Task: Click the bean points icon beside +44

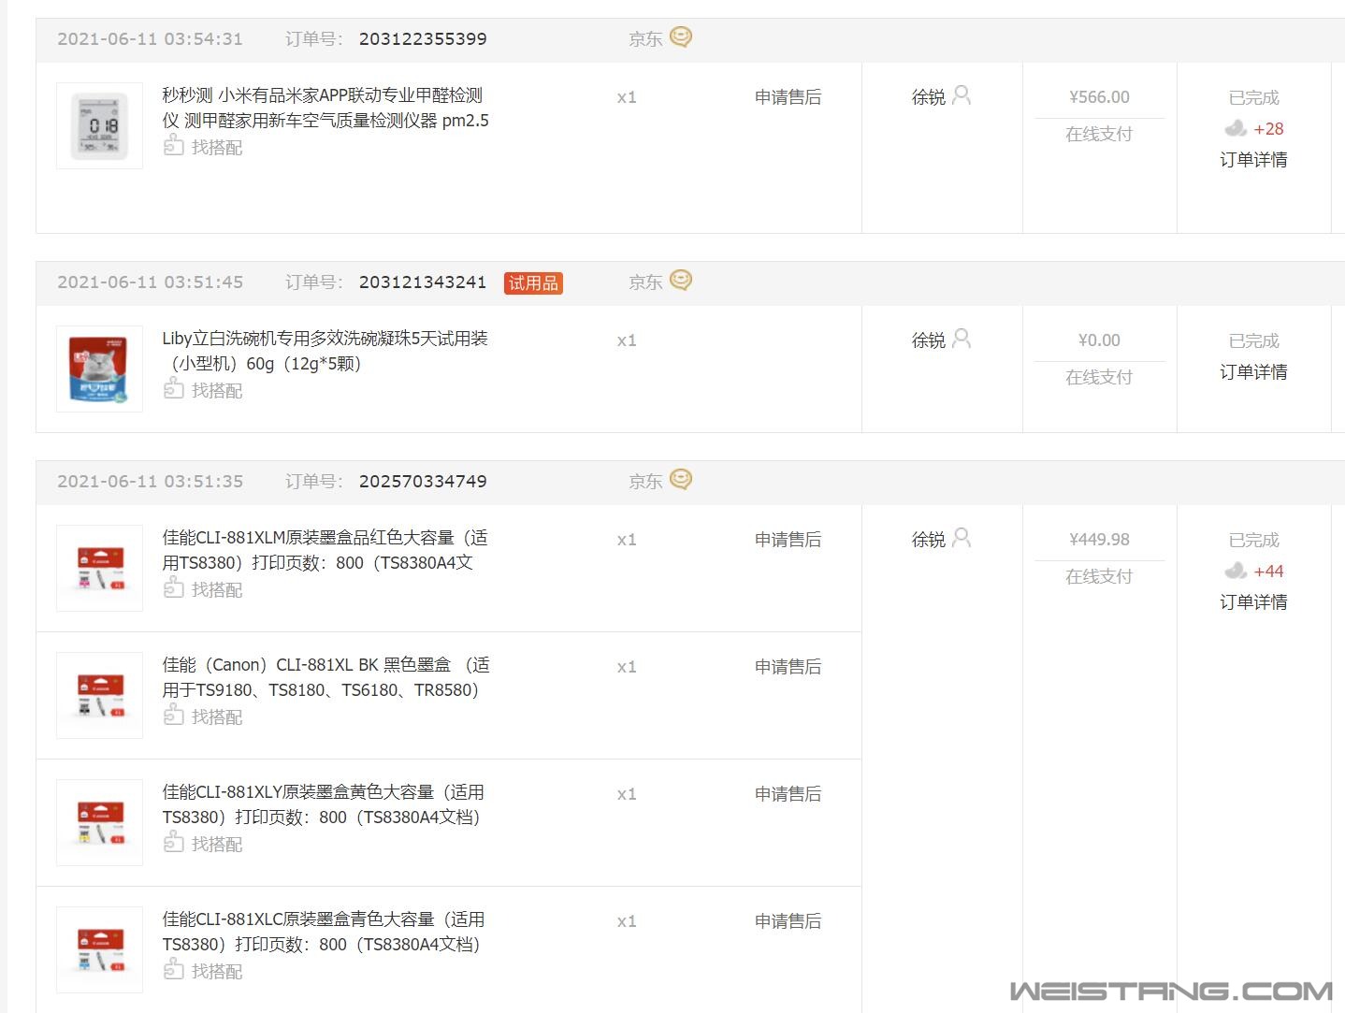Action: click(x=1236, y=571)
